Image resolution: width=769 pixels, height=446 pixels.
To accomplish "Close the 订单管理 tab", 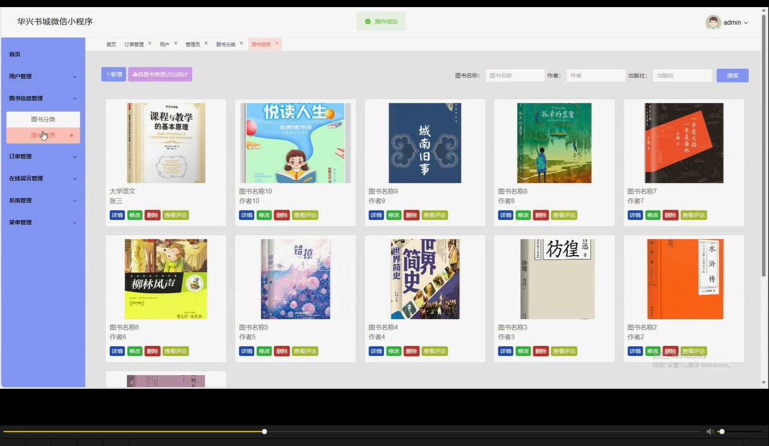I will click(x=150, y=44).
